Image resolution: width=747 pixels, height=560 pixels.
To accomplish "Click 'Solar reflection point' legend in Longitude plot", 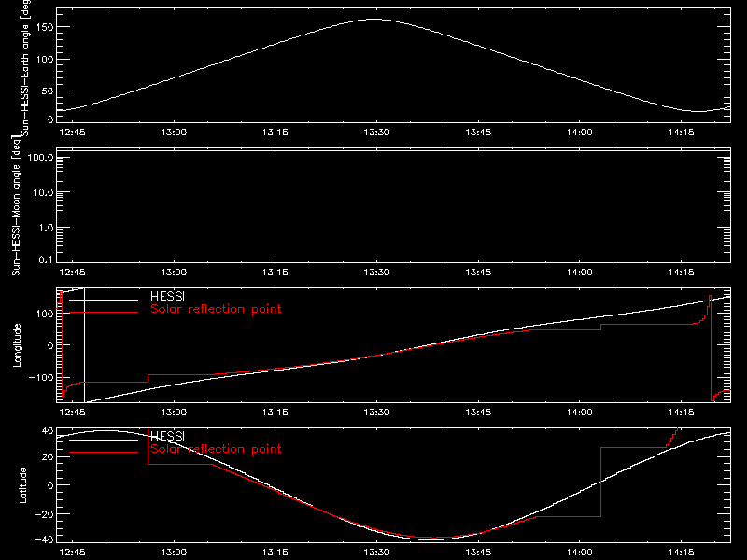I will click(x=216, y=309).
